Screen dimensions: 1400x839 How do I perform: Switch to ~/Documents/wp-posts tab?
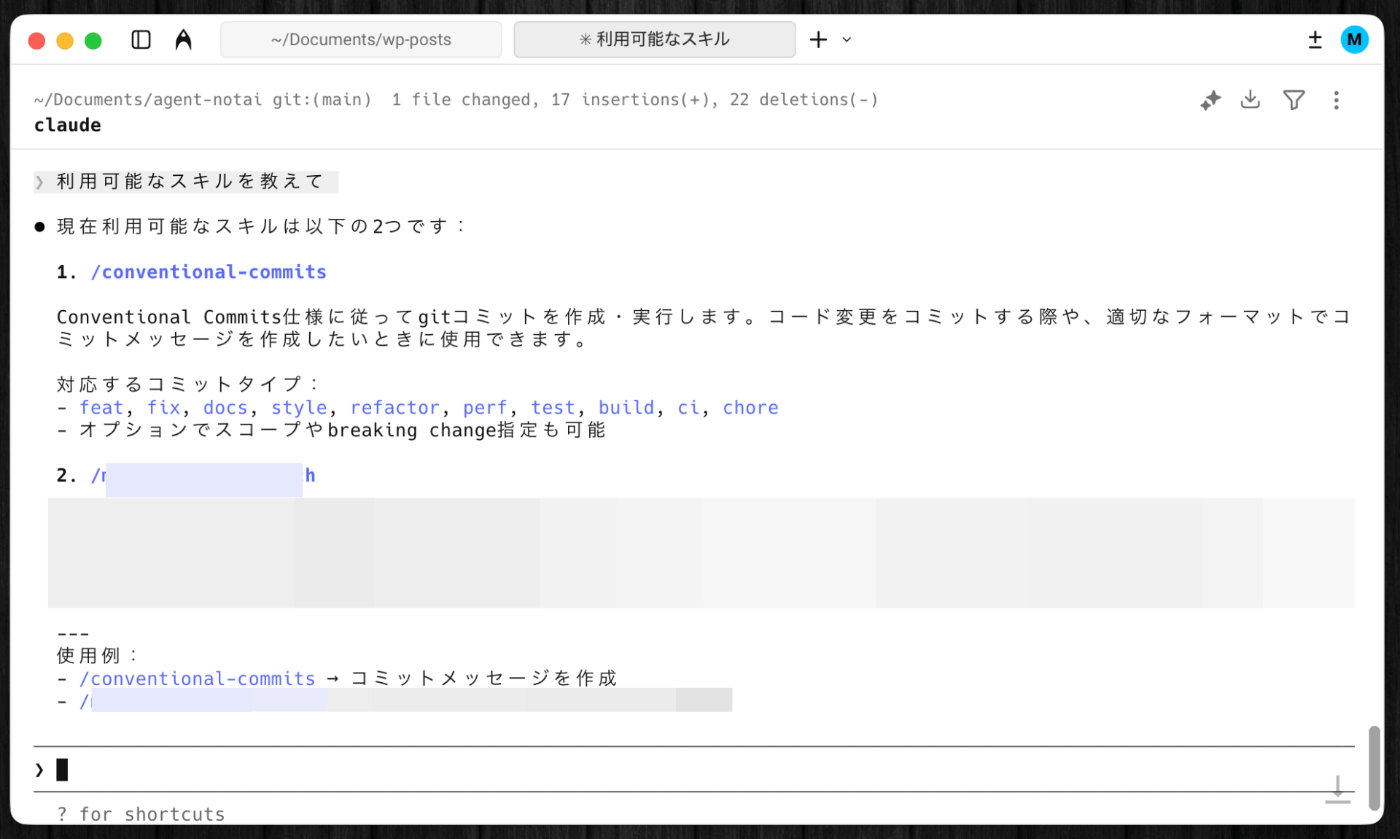(361, 39)
